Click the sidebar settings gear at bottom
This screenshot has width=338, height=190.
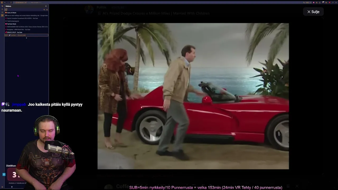tap(2, 187)
